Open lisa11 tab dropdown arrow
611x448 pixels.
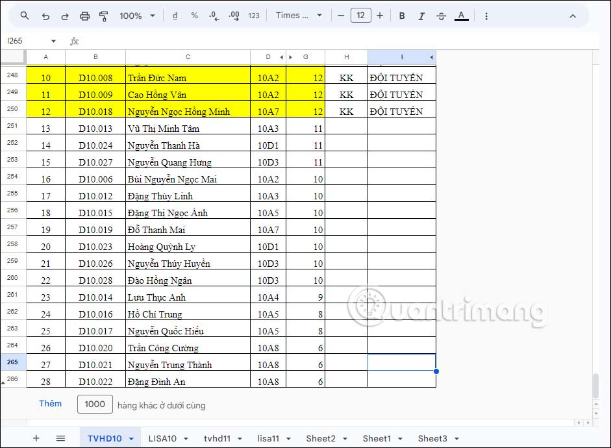(288, 439)
